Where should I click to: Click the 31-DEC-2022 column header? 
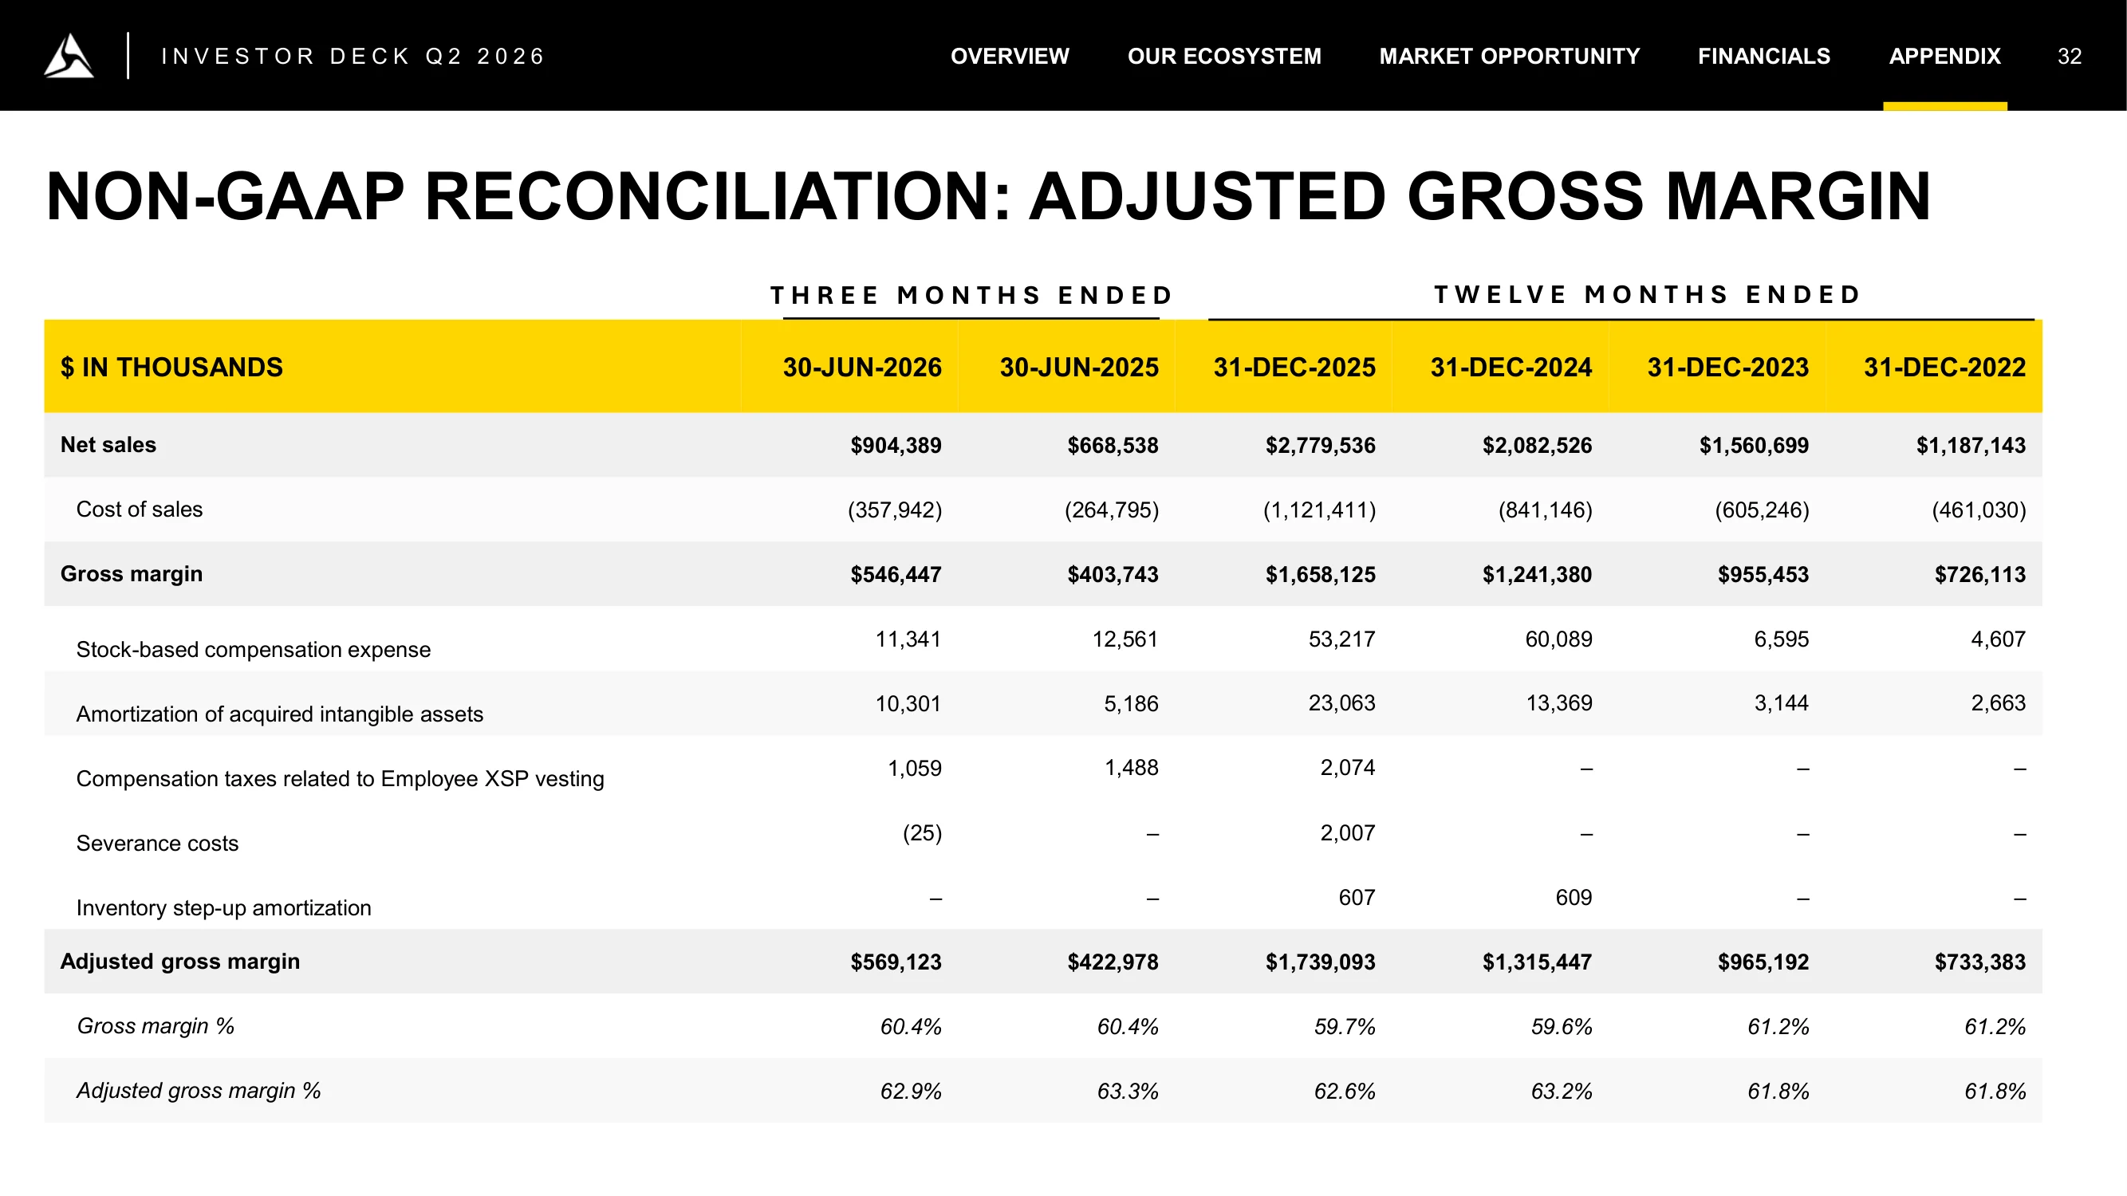pyautogui.click(x=1944, y=367)
